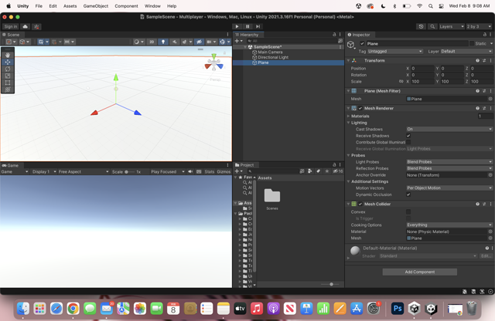Open the Light Probes dropdown
495x321 pixels.
coord(449,162)
